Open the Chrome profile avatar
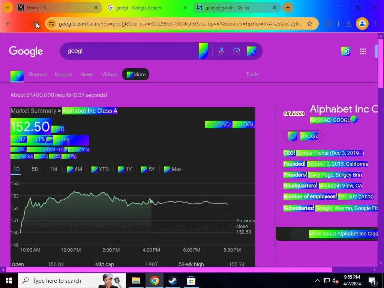Screen dimensions: 384x288 362,24
